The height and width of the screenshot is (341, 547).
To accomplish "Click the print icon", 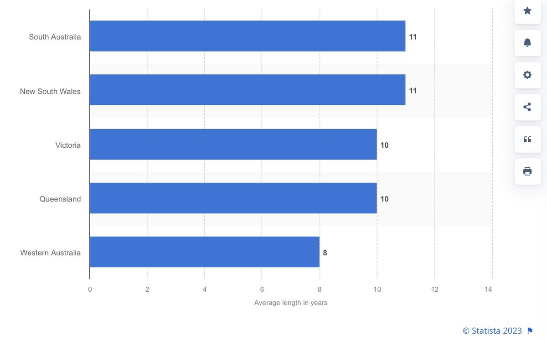I will pyautogui.click(x=527, y=171).
